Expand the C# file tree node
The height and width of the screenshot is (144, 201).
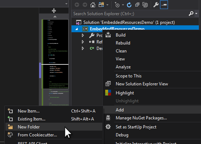click(83, 48)
